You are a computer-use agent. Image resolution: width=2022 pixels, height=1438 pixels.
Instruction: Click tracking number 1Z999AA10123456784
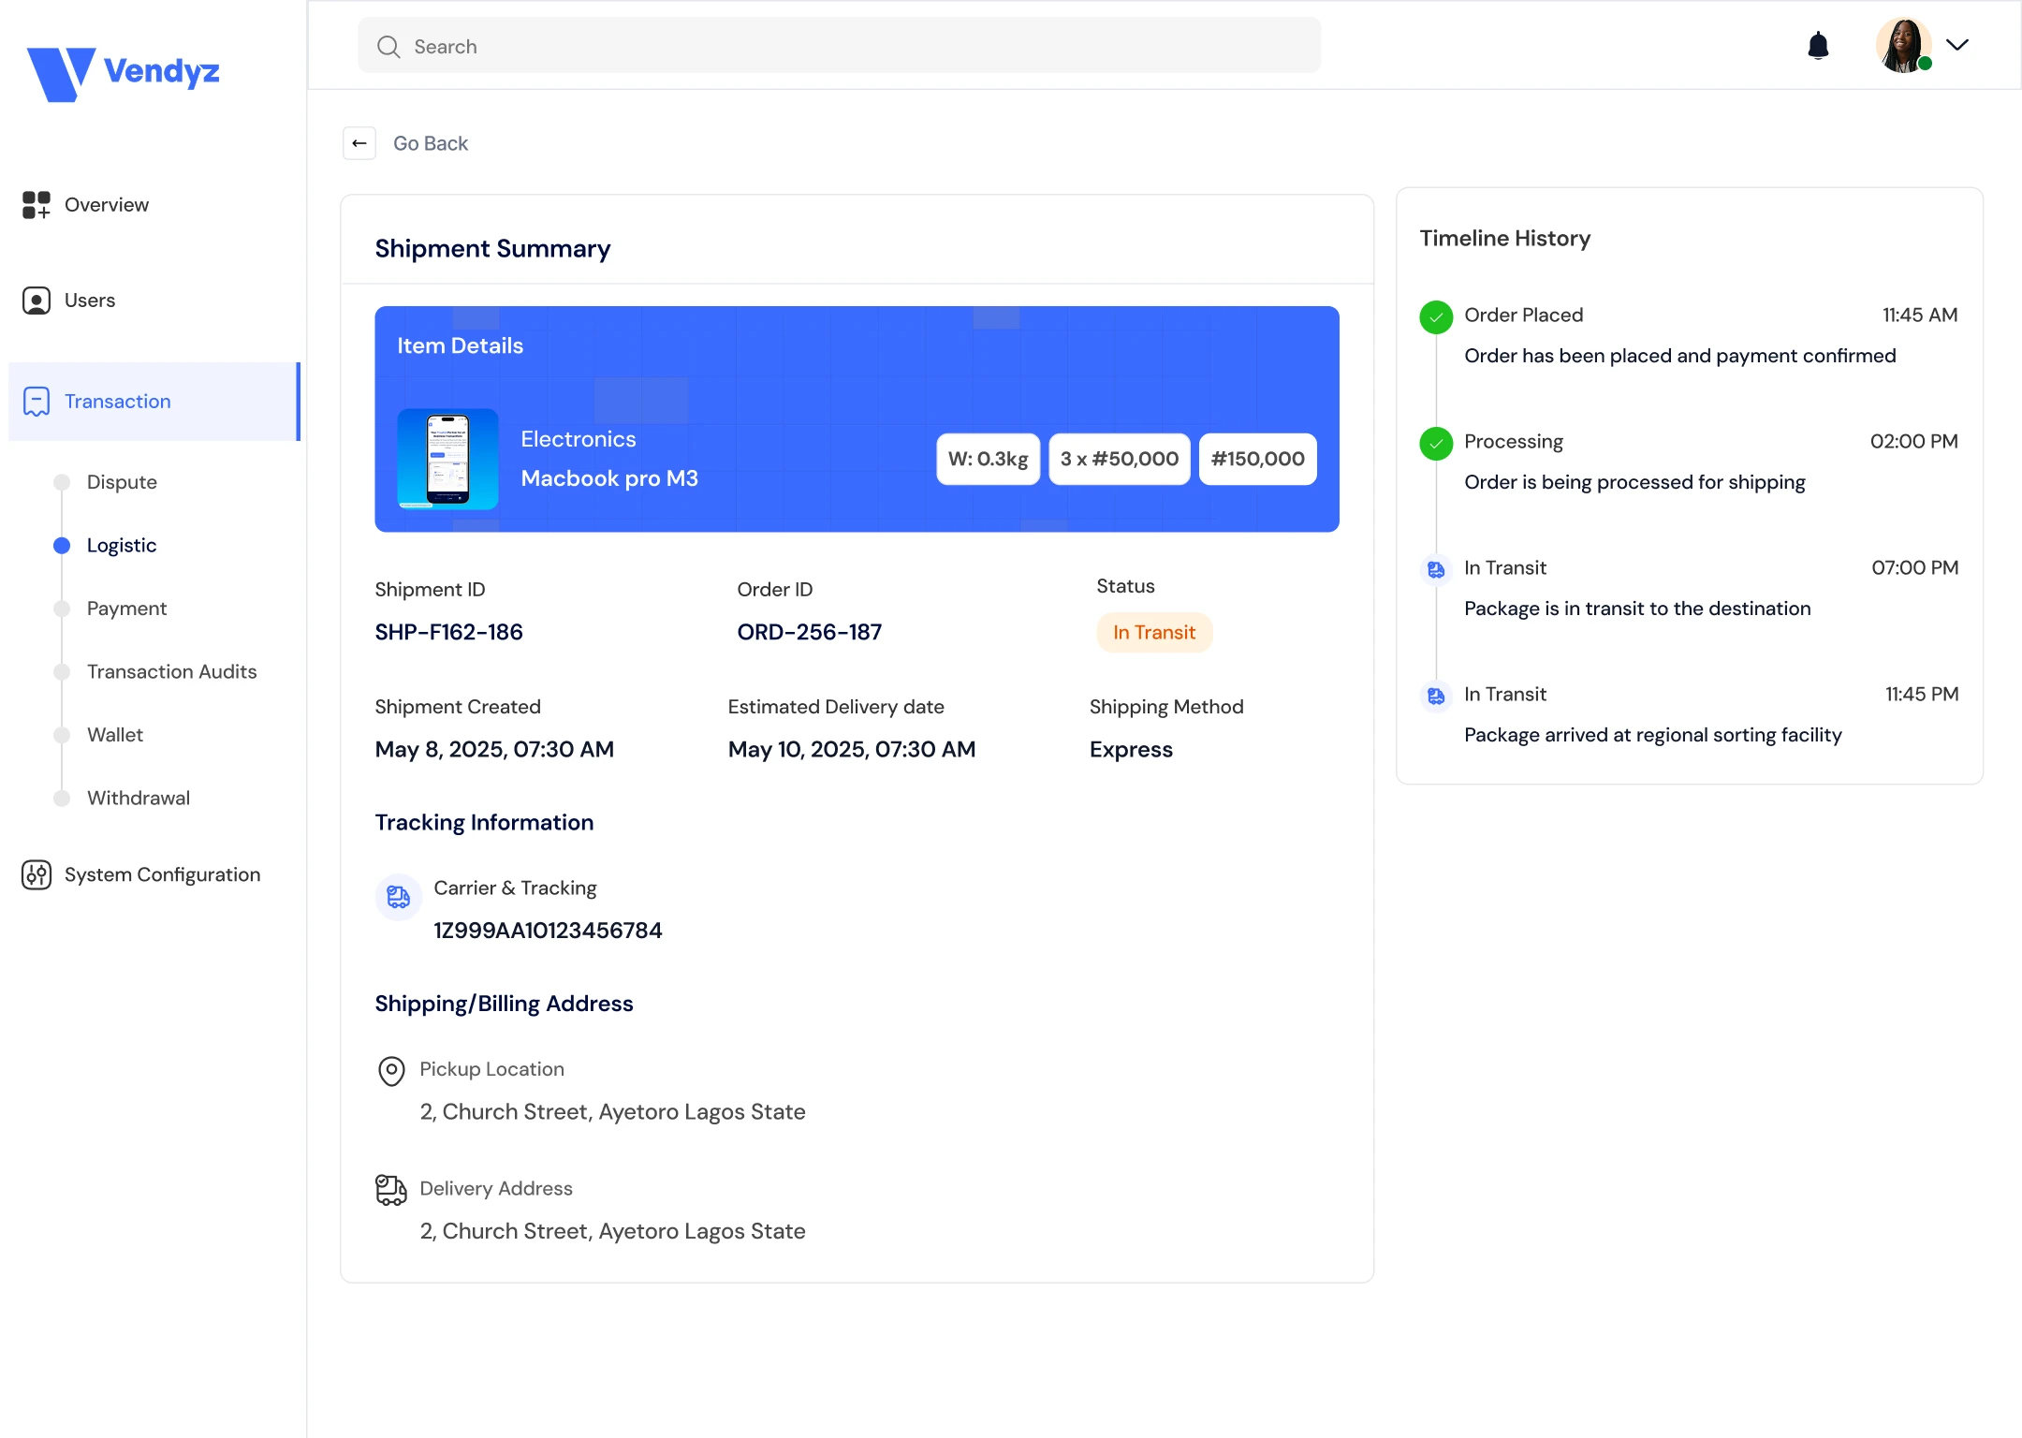(x=548, y=931)
